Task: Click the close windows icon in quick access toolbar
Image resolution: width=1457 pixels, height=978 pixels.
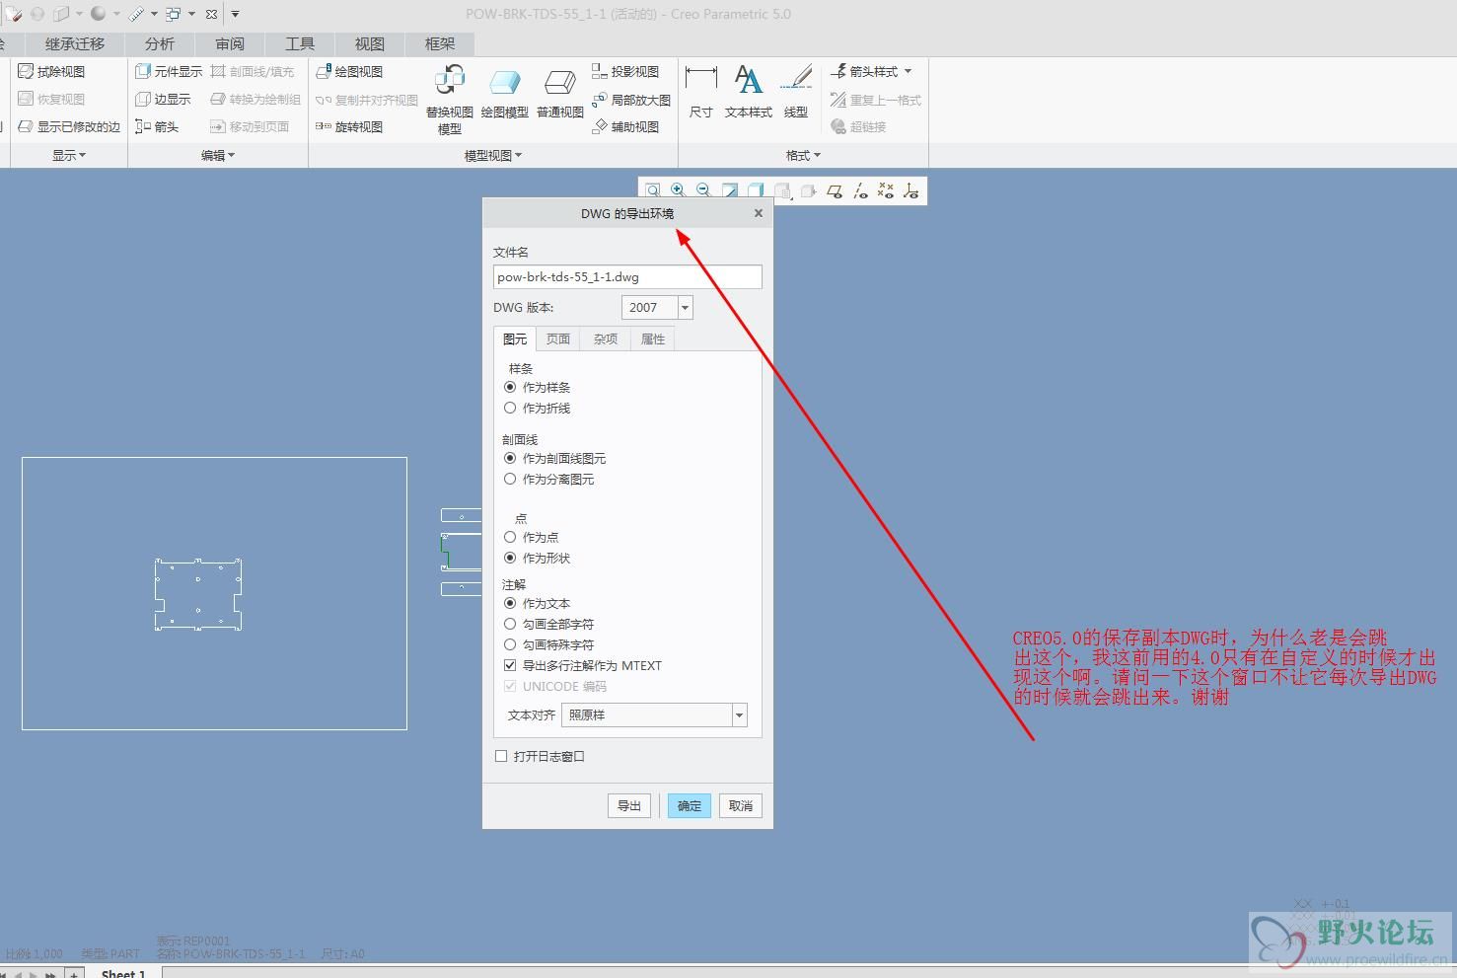Action: (211, 14)
